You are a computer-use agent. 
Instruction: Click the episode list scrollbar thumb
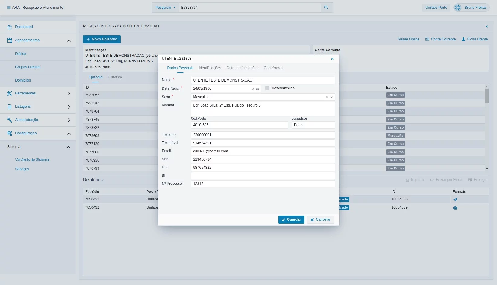[487, 96]
